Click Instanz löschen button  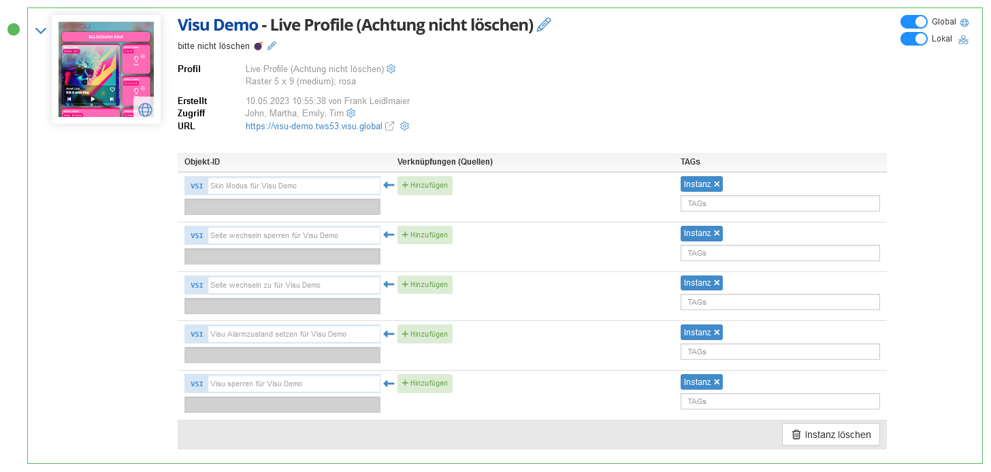[x=831, y=435]
